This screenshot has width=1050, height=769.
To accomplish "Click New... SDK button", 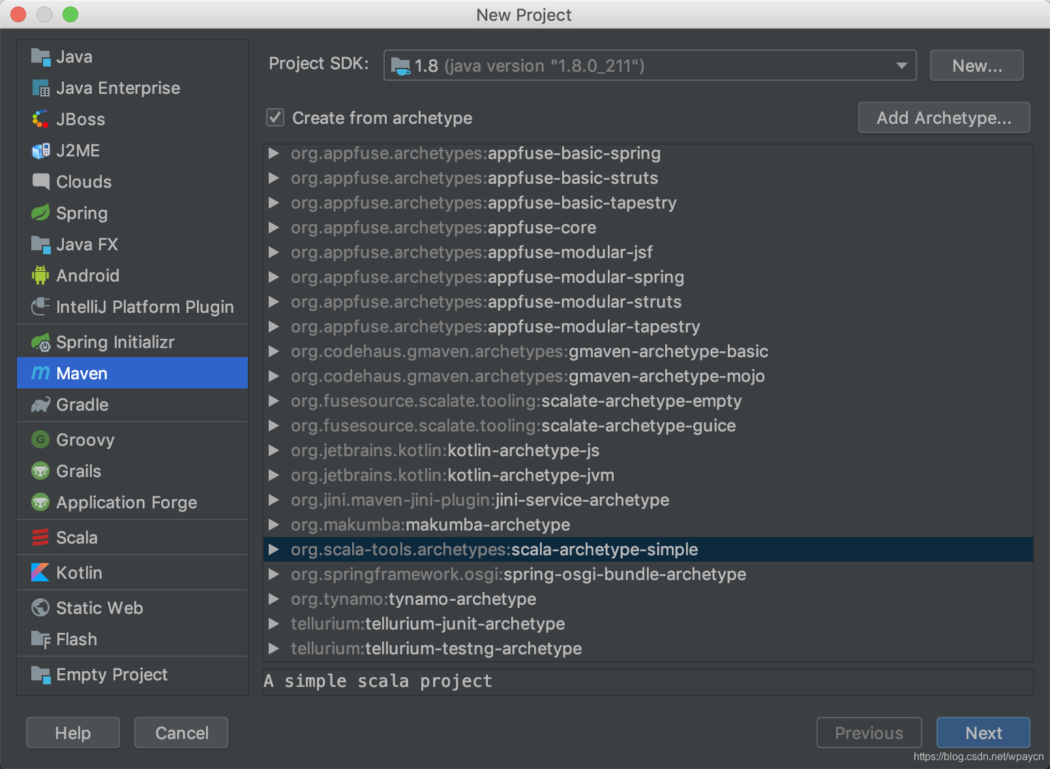I will pyautogui.click(x=977, y=66).
